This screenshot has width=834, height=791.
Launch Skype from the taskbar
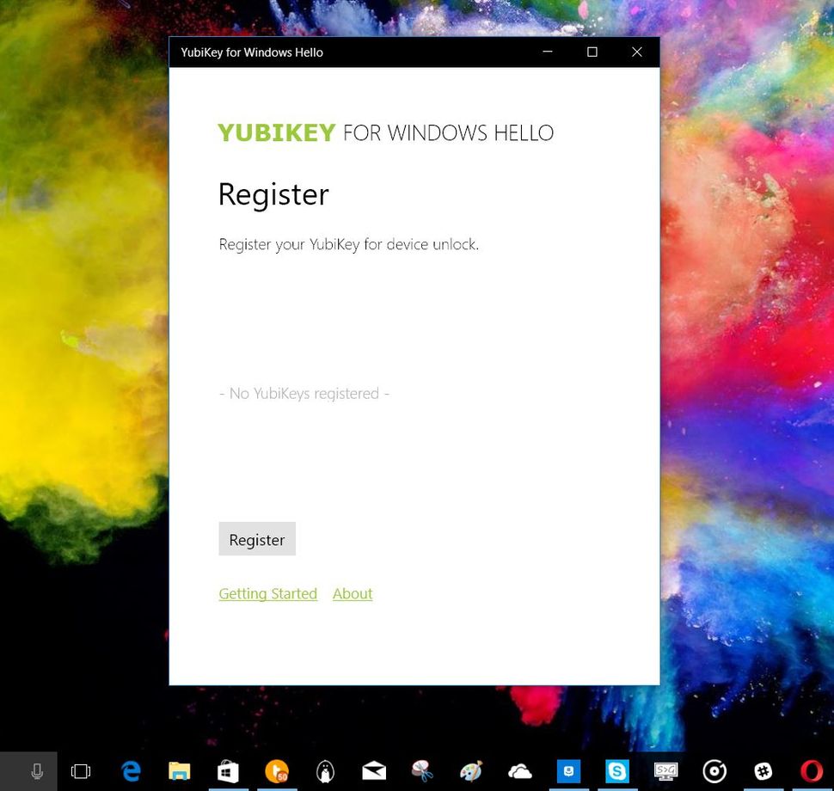click(617, 771)
